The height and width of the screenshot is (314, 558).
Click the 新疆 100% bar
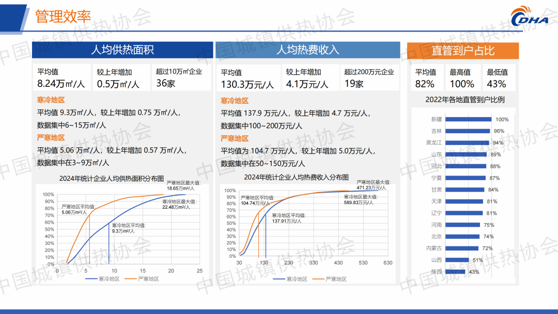pos(468,119)
